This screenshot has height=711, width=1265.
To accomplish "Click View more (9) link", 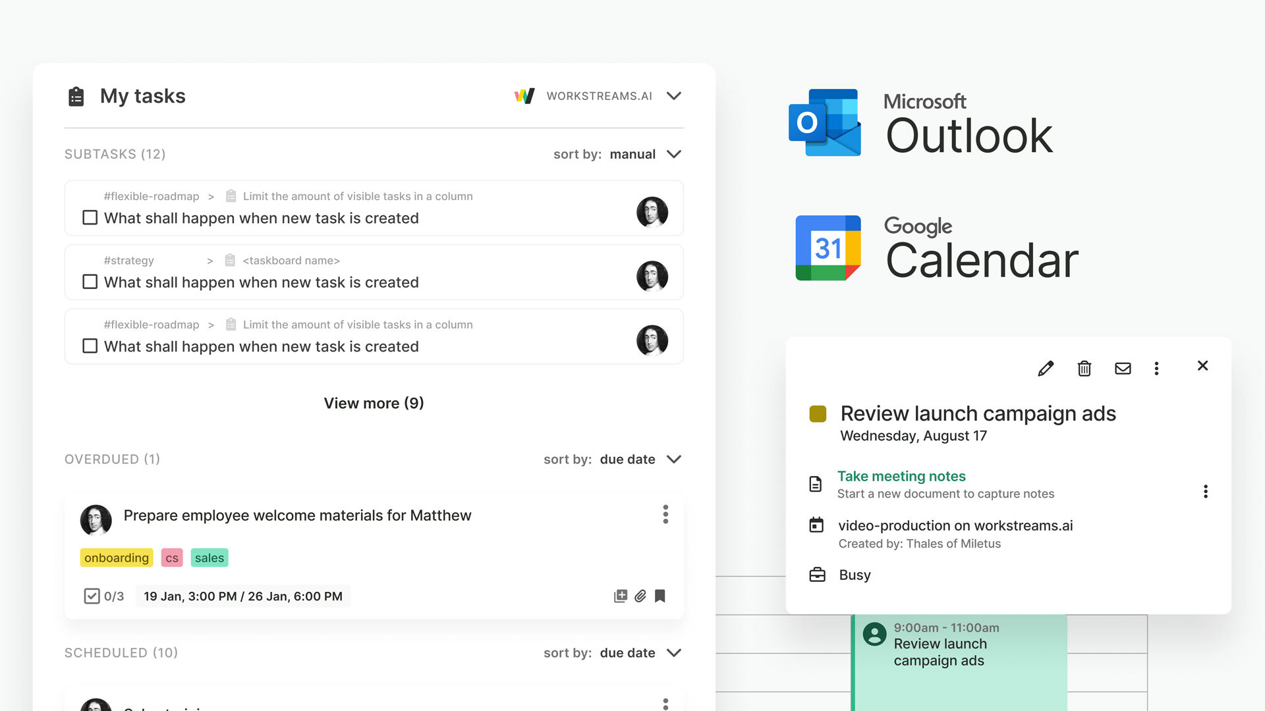I will point(374,403).
